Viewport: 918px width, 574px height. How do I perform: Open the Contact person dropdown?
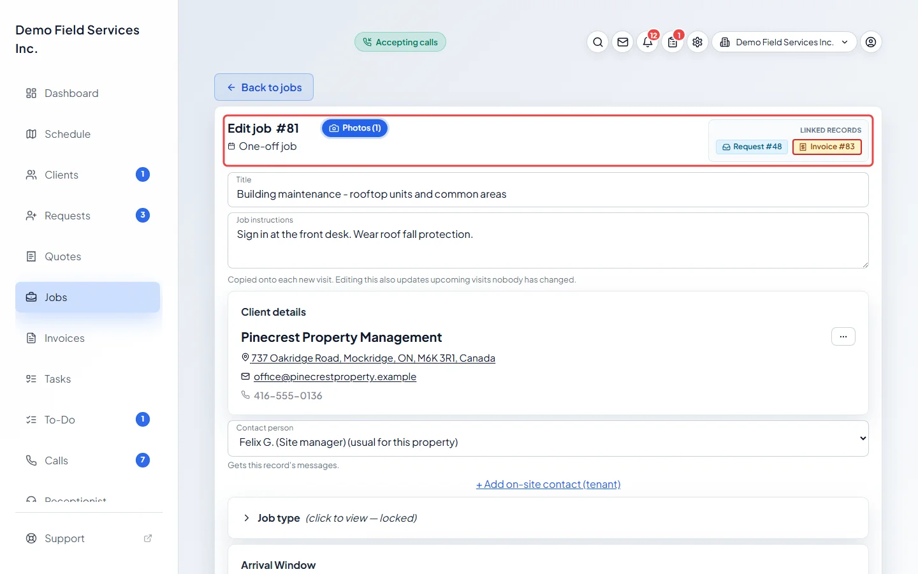click(548, 438)
